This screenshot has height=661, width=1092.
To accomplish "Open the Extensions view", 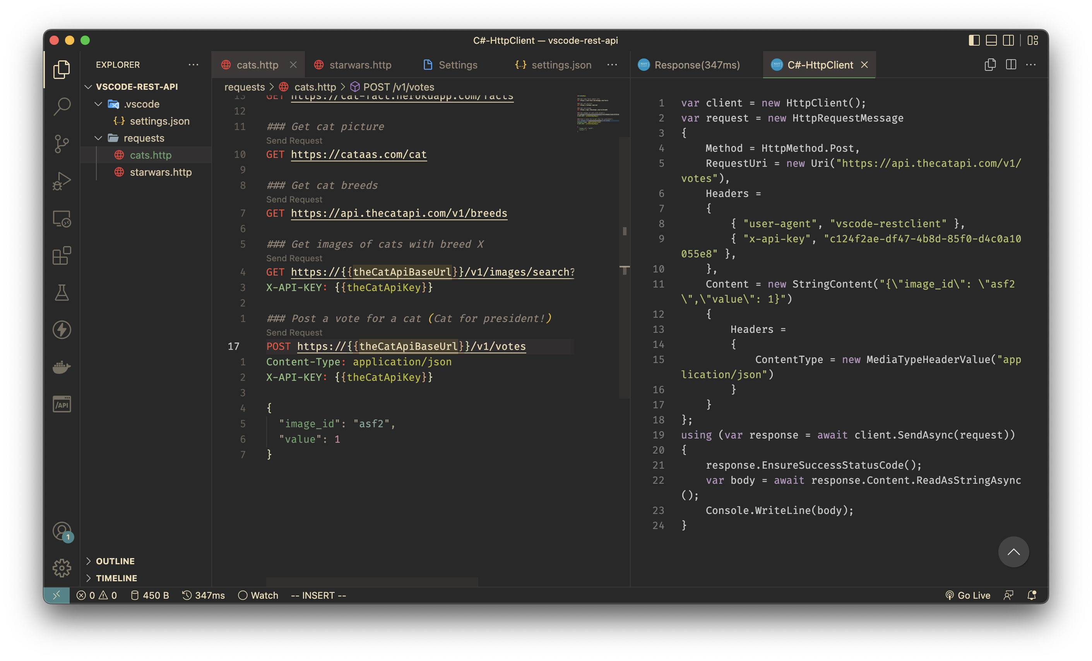I will pos(62,255).
